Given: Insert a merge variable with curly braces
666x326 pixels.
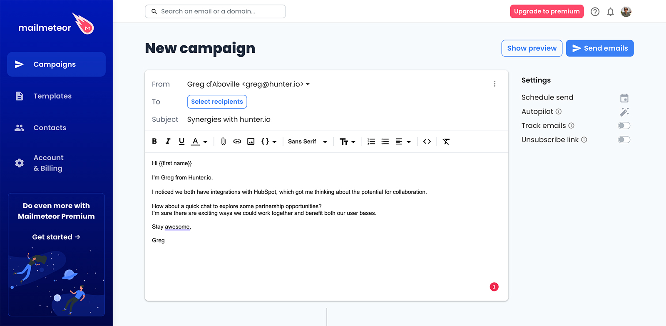Looking at the screenshot, I should (265, 142).
